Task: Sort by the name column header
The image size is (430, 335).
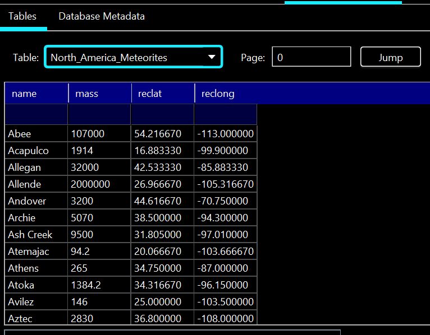Action: tap(36, 94)
